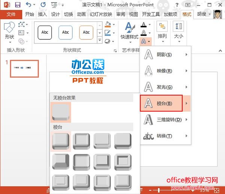Select the orange-outlined Abc shape style
225x194 pixels.
tap(86, 33)
